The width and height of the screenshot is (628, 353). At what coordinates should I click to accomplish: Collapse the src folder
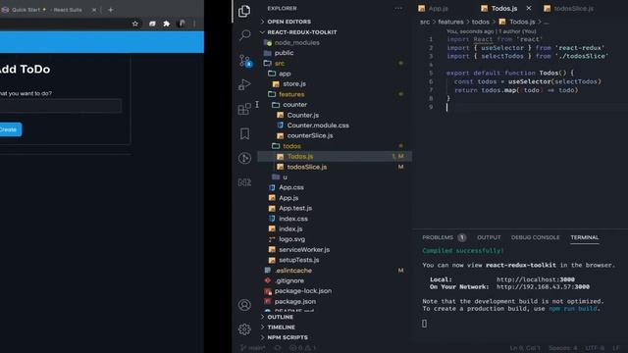tap(280, 63)
